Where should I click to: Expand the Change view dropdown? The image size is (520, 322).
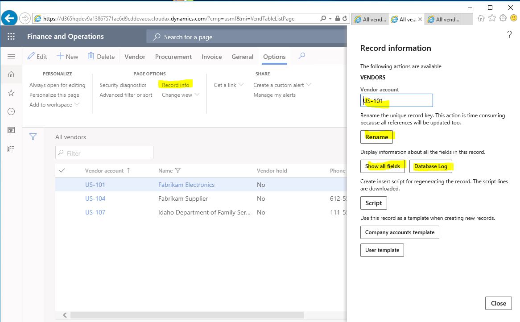tap(181, 95)
